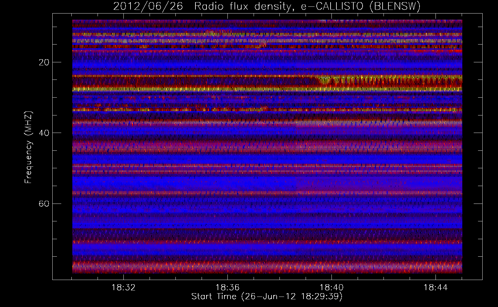Click the "Frequency (MHZ)" axis label
The height and width of the screenshot is (307, 498).
click(28, 147)
